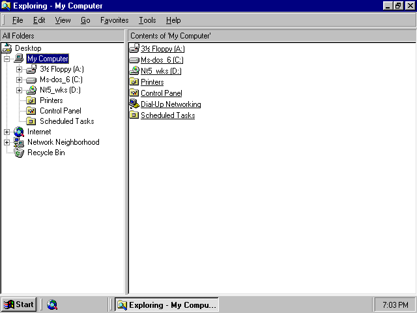
Task: Expand the Network Neighborhood tree node
Action: click(x=7, y=142)
